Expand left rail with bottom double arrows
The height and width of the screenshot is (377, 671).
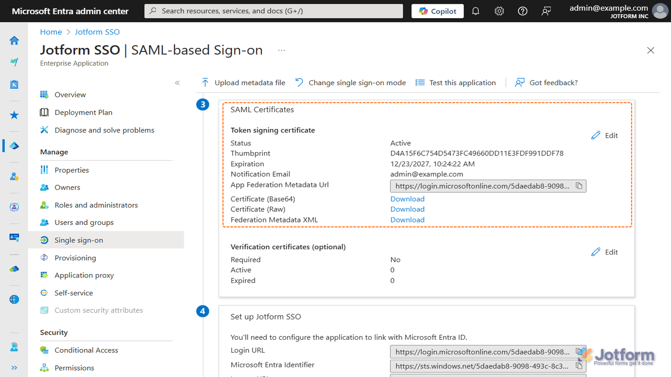[x=14, y=368]
